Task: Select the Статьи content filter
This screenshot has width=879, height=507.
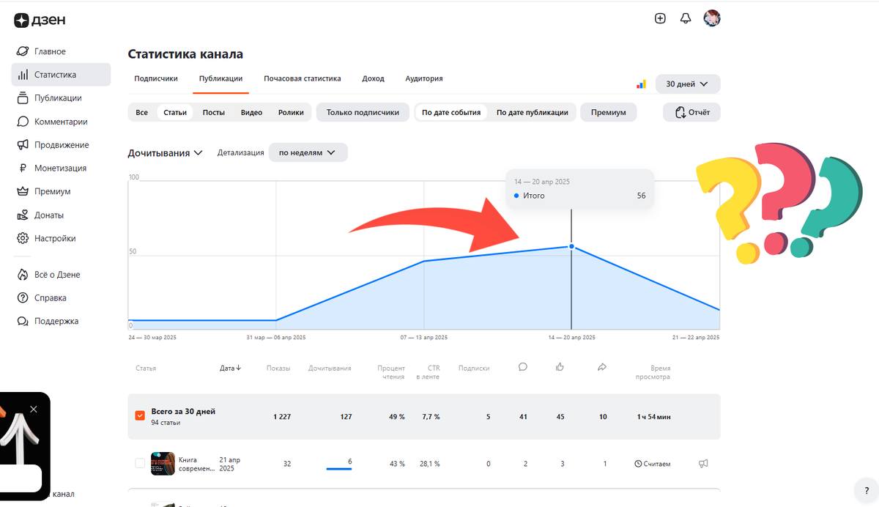Action: 175,112
